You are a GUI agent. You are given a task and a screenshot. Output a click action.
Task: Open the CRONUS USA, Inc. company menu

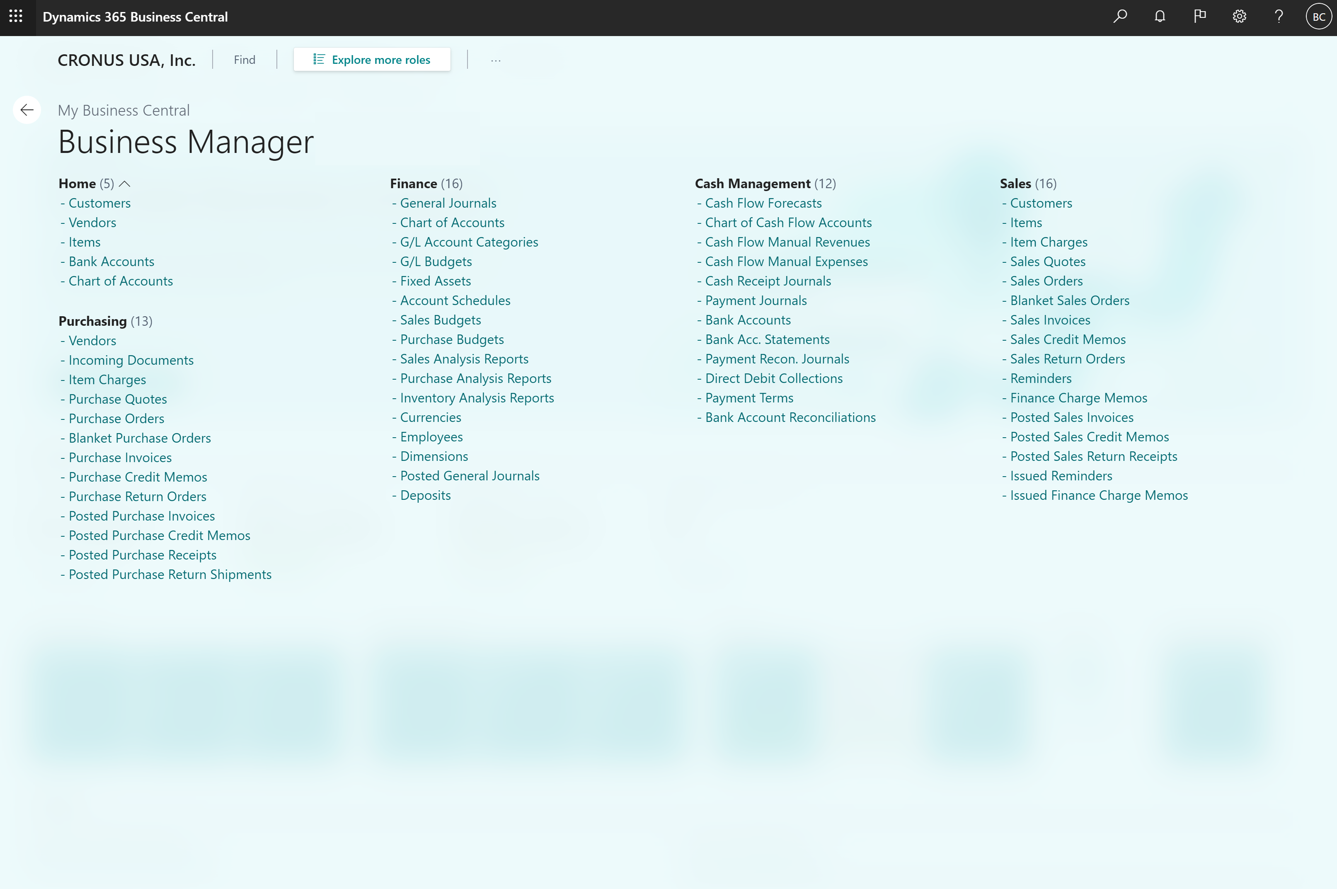tap(126, 60)
